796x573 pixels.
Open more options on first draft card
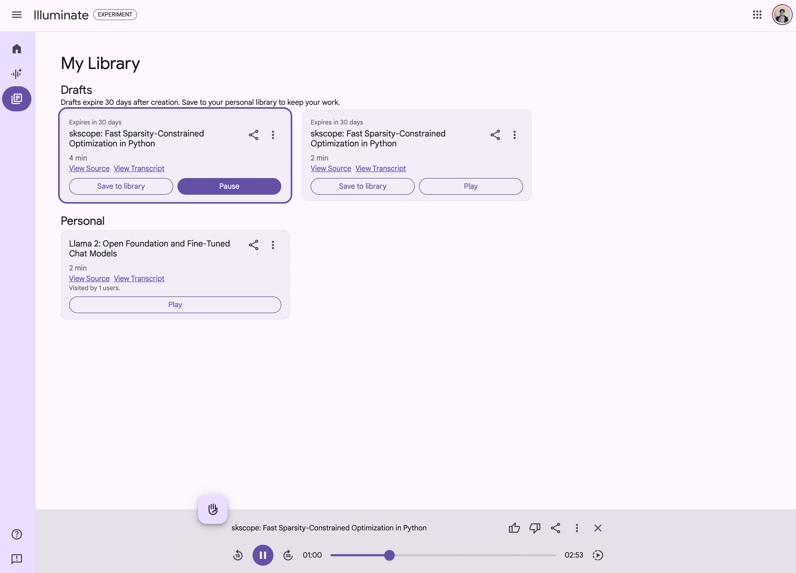[273, 135]
